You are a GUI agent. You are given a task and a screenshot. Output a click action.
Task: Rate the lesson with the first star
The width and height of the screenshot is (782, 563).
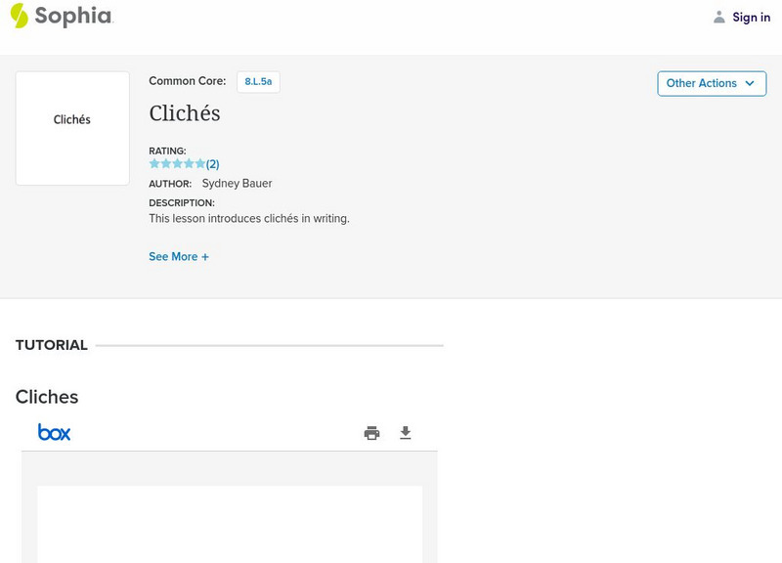[x=154, y=164]
